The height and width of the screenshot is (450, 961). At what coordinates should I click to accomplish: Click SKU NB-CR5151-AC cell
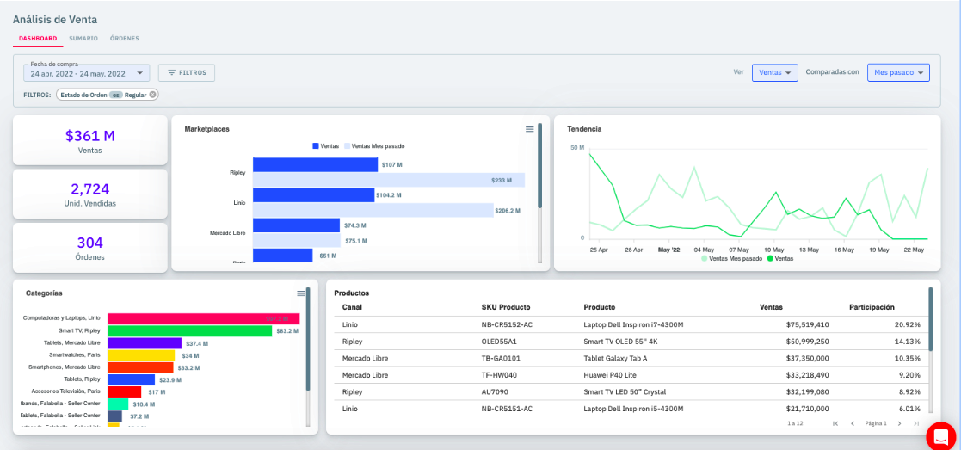[x=507, y=409]
